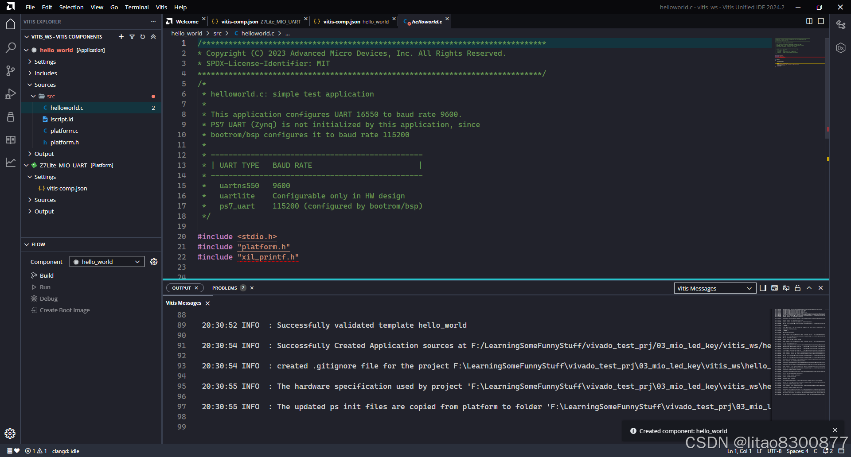Viewport: 851px width, 457px height.
Task: Open the hello_world component settings gear
Action: [x=154, y=262]
